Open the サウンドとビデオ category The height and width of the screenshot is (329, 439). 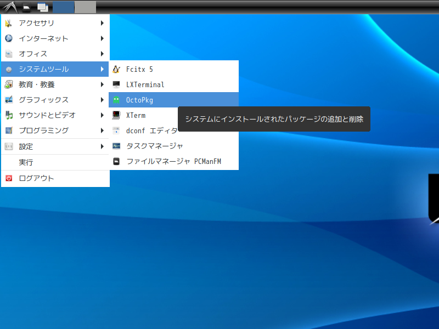pos(55,115)
